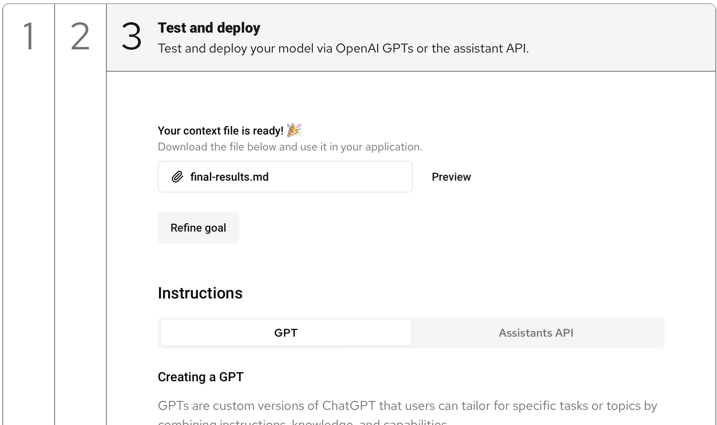Click the party popper emoji
This screenshot has width=717, height=425.
[294, 130]
